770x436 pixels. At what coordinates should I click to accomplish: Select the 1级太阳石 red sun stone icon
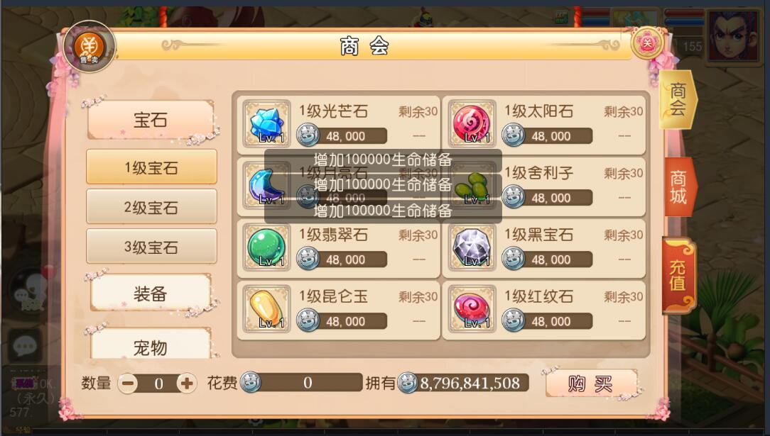pyautogui.click(x=472, y=123)
